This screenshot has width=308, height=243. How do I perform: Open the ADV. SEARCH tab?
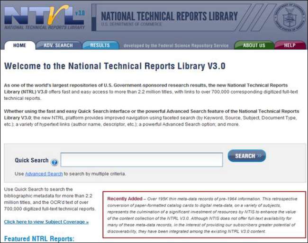(58, 45)
